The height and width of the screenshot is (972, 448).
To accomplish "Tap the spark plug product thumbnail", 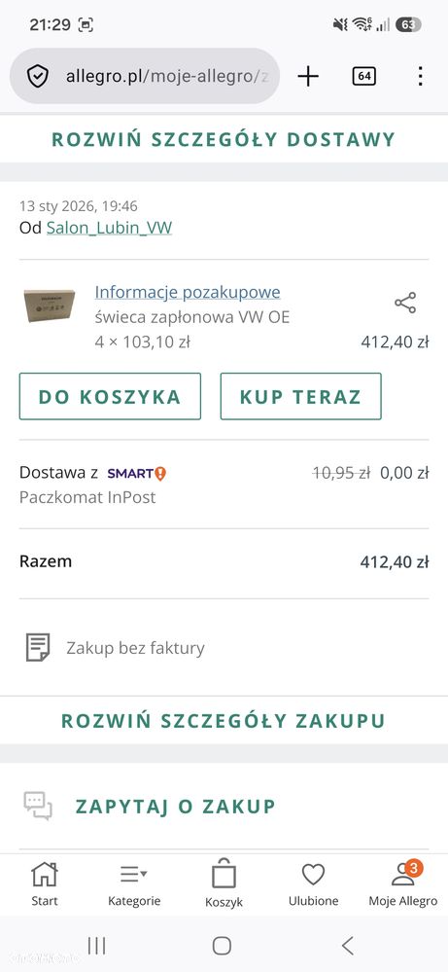I will click(x=49, y=305).
